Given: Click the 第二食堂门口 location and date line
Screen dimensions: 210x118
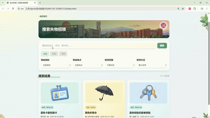Looking at the screenshot, I should click(141, 117).
